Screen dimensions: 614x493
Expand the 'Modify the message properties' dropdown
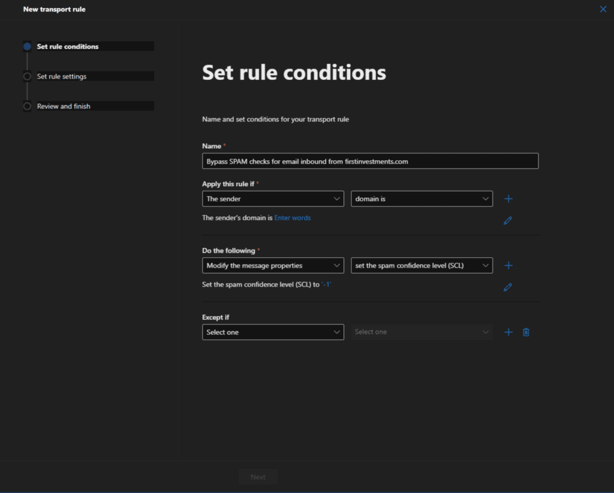click(273, 265)
